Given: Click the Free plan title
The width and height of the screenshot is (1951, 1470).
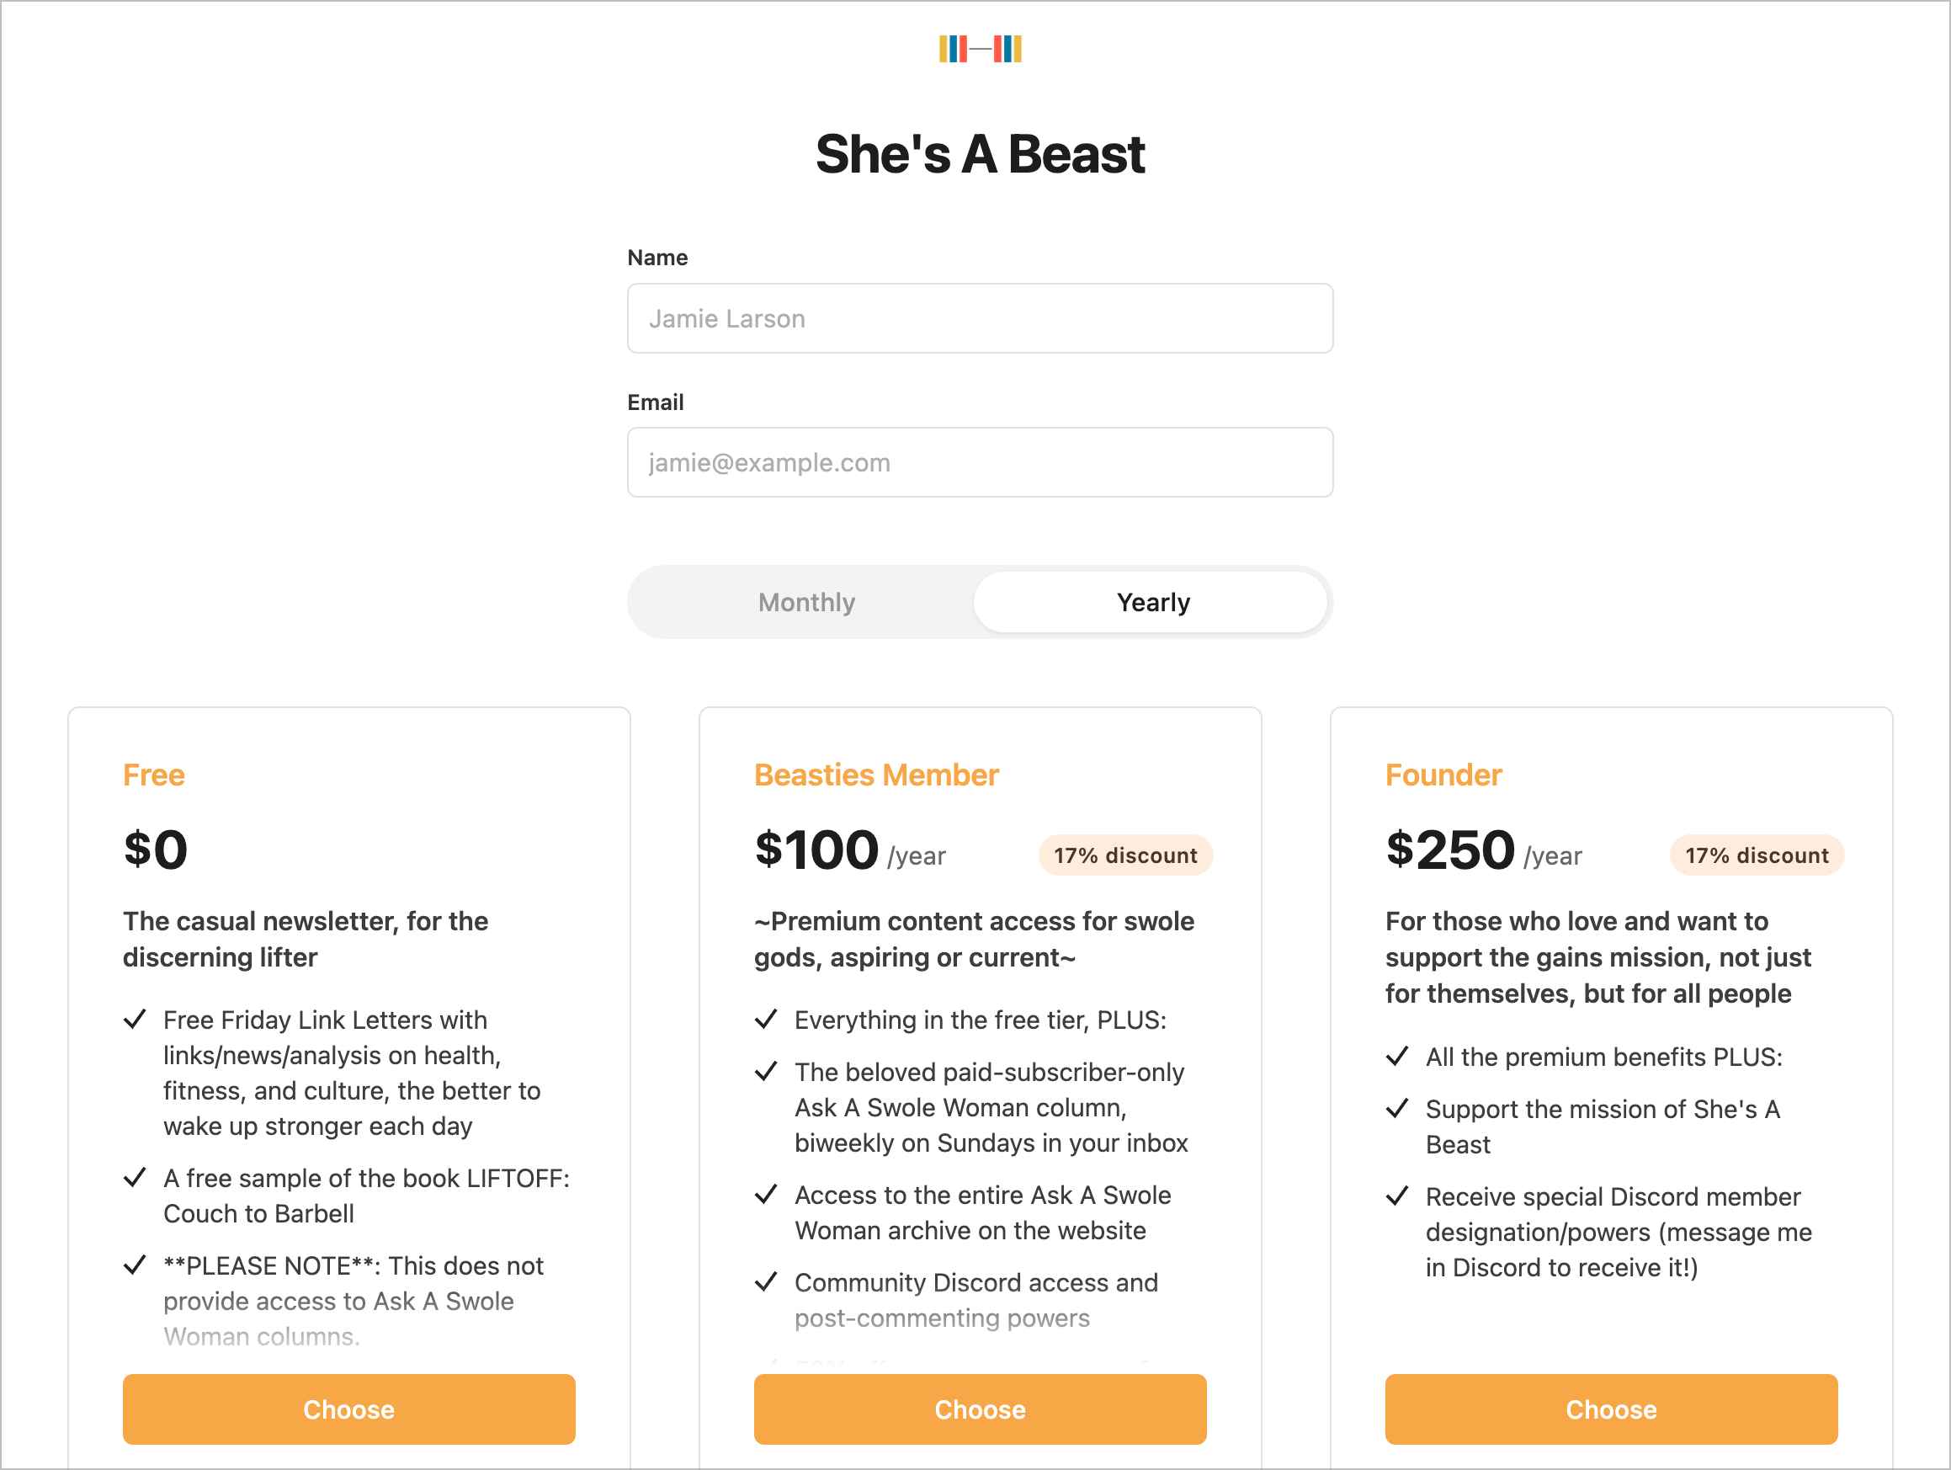Looking at the screenshot, I should (x=153, y=775).
